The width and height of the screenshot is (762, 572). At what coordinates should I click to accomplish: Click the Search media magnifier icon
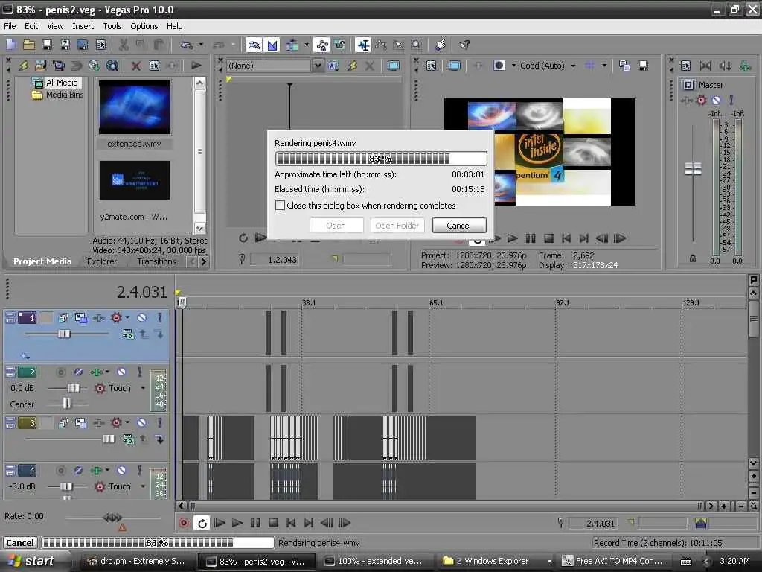(112, 66)
